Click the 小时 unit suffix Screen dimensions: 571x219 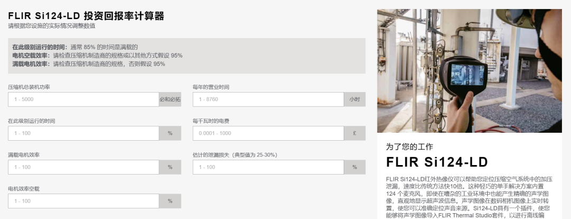point(354,99)
